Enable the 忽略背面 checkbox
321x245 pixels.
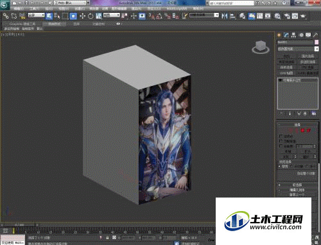coord(281,141)
